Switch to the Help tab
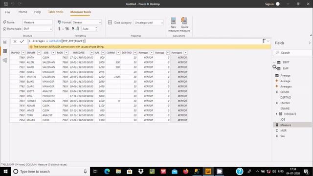Viewport: 313px width, 176px height. [38, 12]
